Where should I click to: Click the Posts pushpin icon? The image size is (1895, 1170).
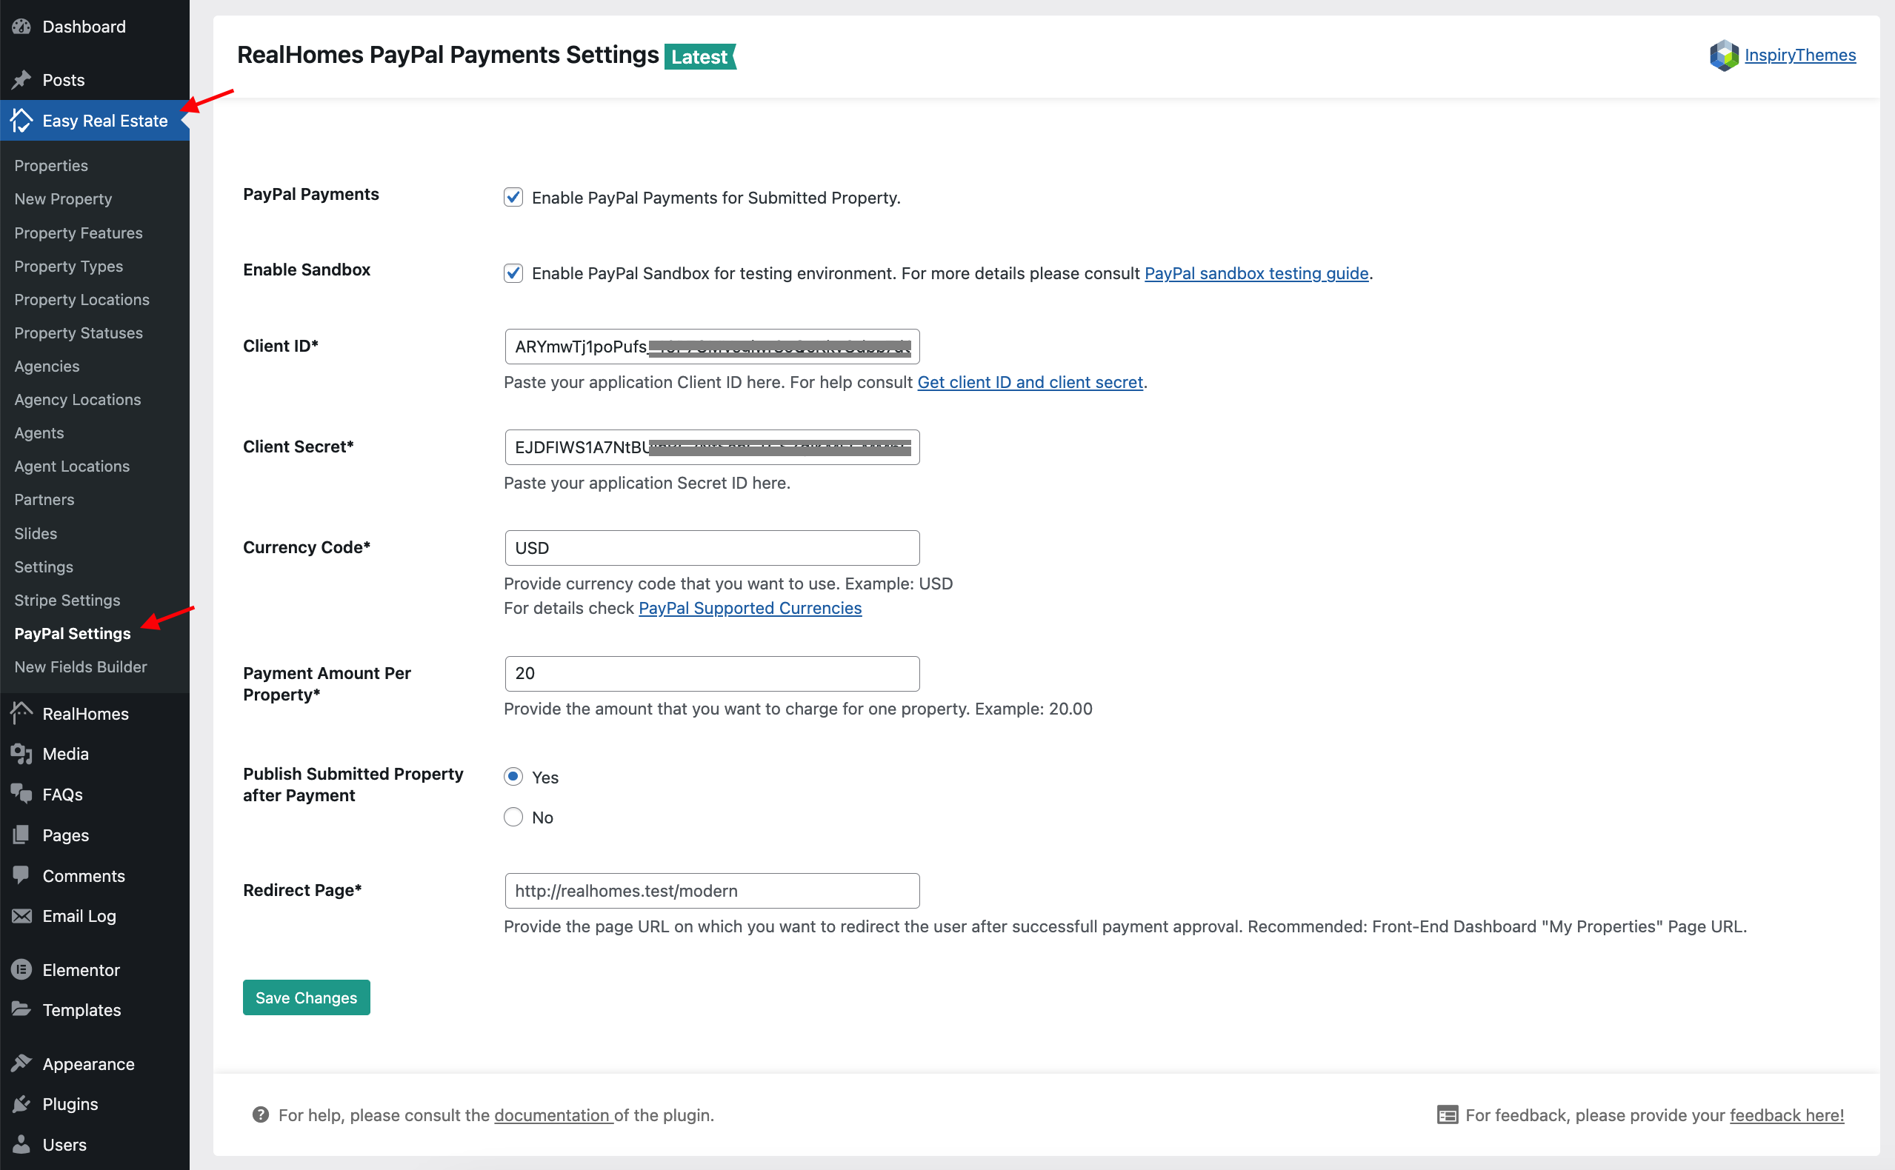(x=21, y=80)
